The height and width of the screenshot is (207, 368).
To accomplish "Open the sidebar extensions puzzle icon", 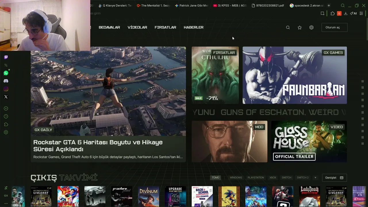I will [6, 124].
